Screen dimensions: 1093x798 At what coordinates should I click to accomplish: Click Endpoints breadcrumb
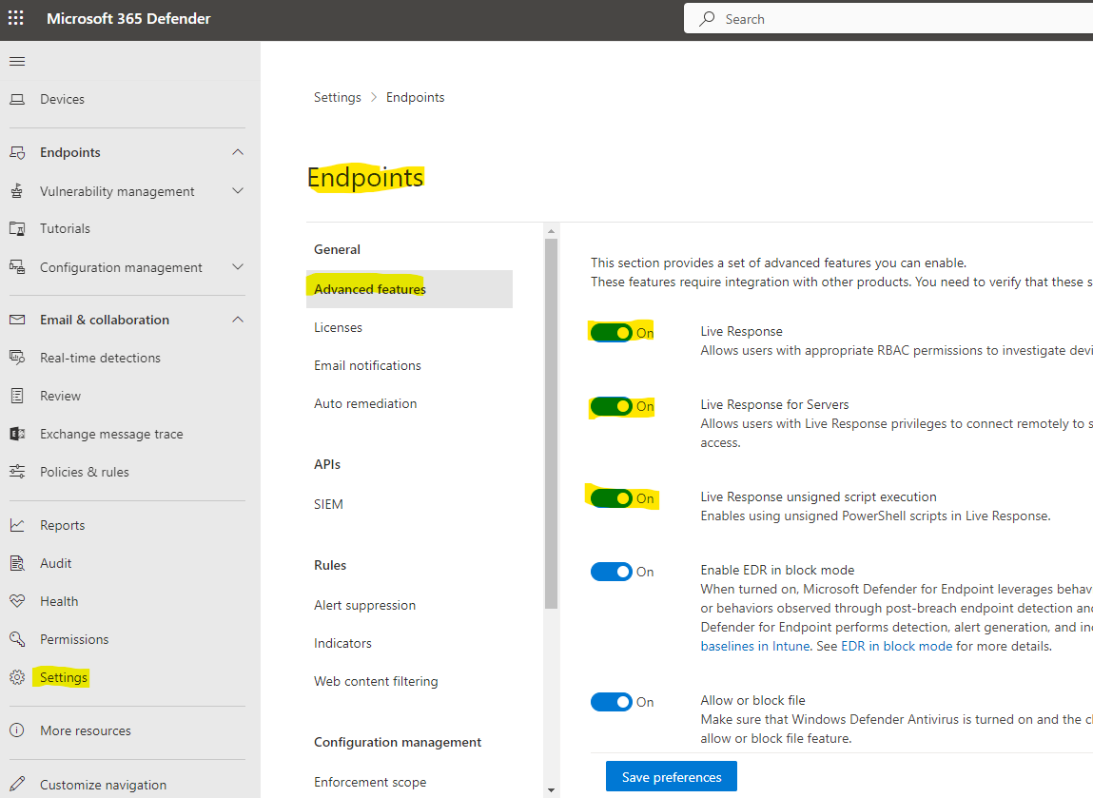[x=416, y=97]
